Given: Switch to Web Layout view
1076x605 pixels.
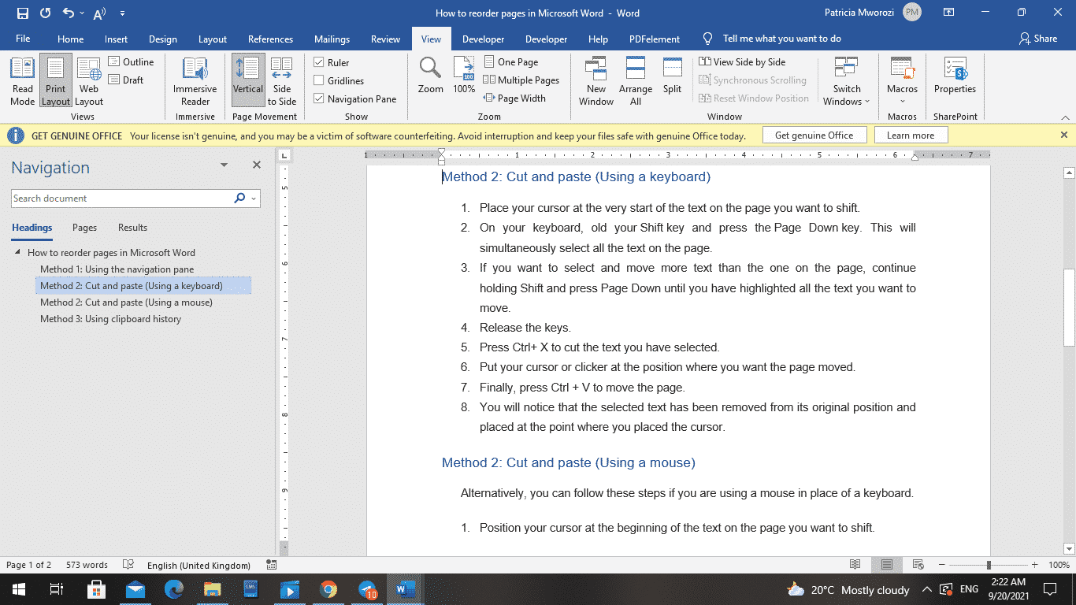Looking at the screenshot, I should click(x=89, y=80).
